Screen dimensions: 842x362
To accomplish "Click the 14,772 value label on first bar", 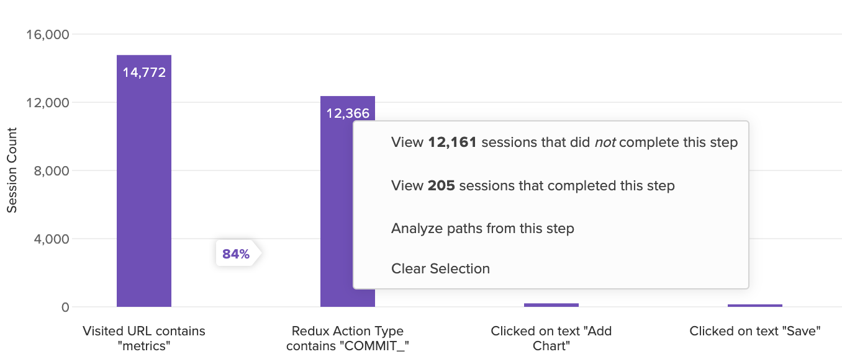I will tap(144, 73).
